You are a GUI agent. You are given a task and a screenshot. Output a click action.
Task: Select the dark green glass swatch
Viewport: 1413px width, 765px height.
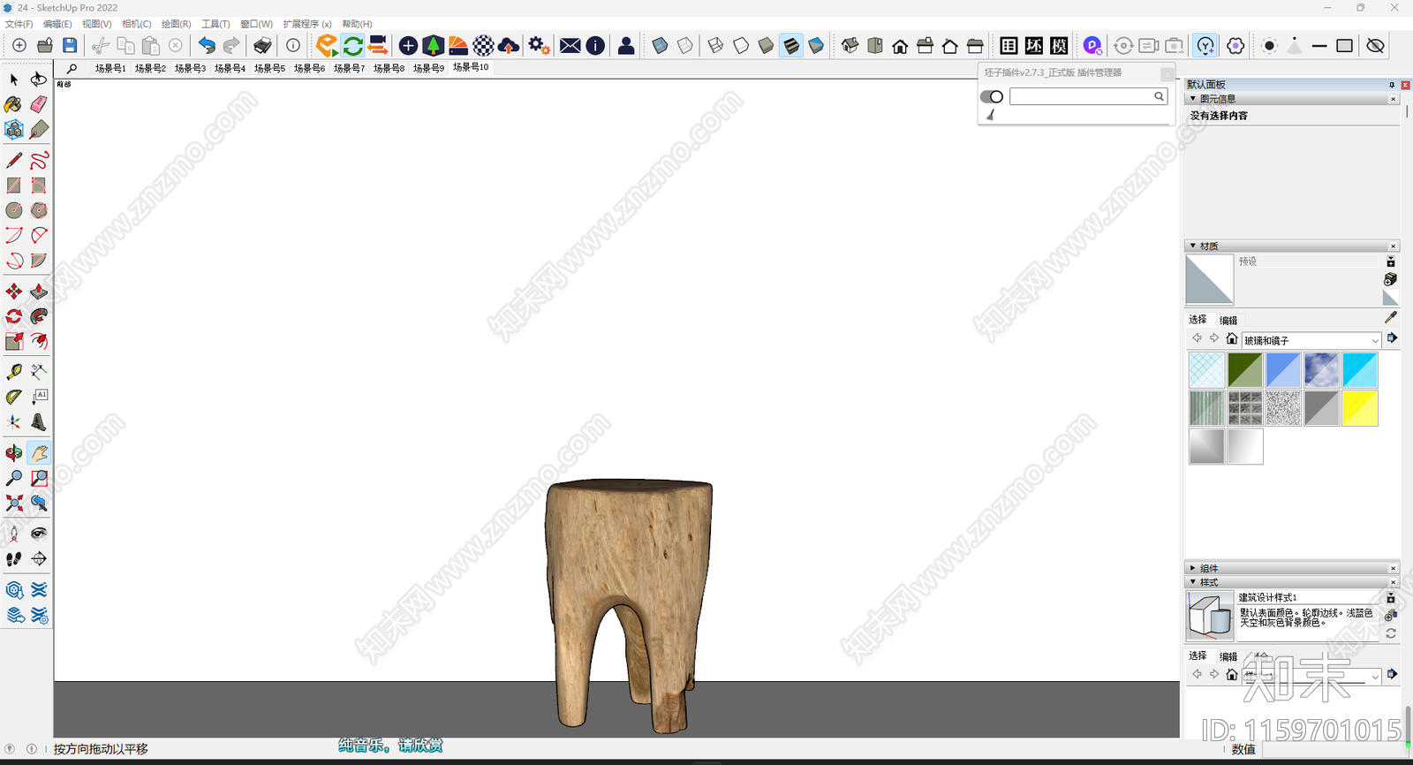pos(1245,370)
